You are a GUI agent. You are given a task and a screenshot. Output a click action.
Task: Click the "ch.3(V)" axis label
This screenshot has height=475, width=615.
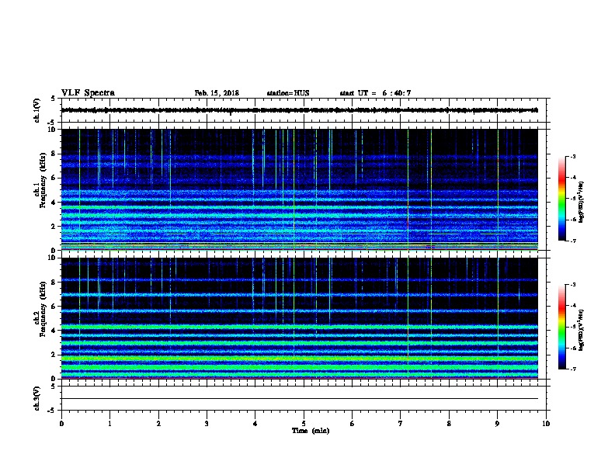[37, 398]
